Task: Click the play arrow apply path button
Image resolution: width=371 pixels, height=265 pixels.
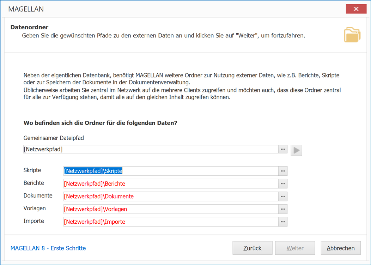Action: [297, 150]
